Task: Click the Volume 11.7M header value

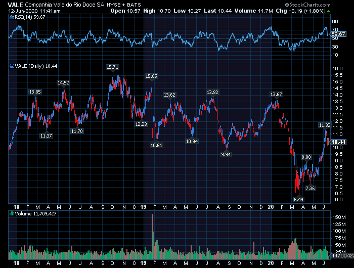Action: tap(254, 11)
